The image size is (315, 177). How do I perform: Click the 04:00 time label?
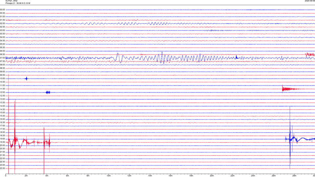[x=2, y=37]
